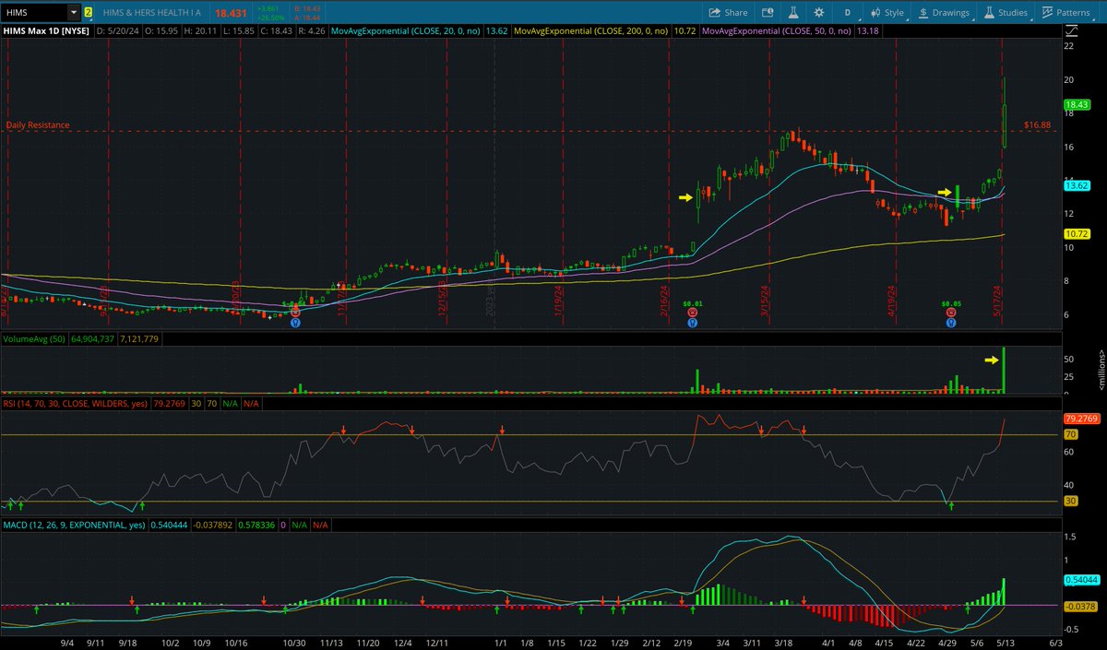Click blue event icon below $0.01 earnings
The width and height of the screenshot is (1107, 650).
coord(693,323)
